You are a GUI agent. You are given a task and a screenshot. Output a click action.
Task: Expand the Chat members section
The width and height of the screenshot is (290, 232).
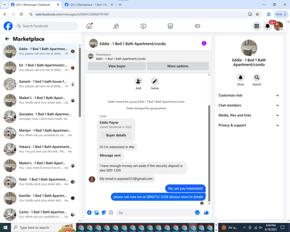click(249, 106)
